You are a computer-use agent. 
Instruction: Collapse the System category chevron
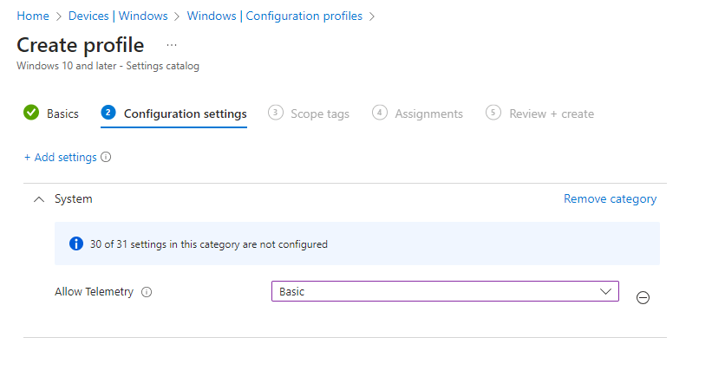pos(37,199)
